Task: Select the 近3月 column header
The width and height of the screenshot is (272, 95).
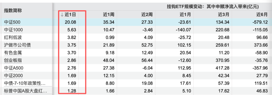Action: click(224, 15)
